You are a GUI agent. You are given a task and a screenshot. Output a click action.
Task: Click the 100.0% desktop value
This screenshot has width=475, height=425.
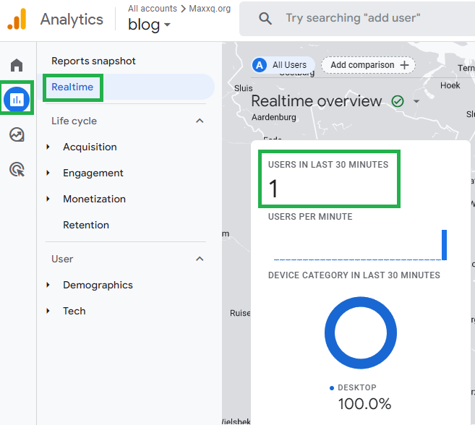tap(364, 404)
